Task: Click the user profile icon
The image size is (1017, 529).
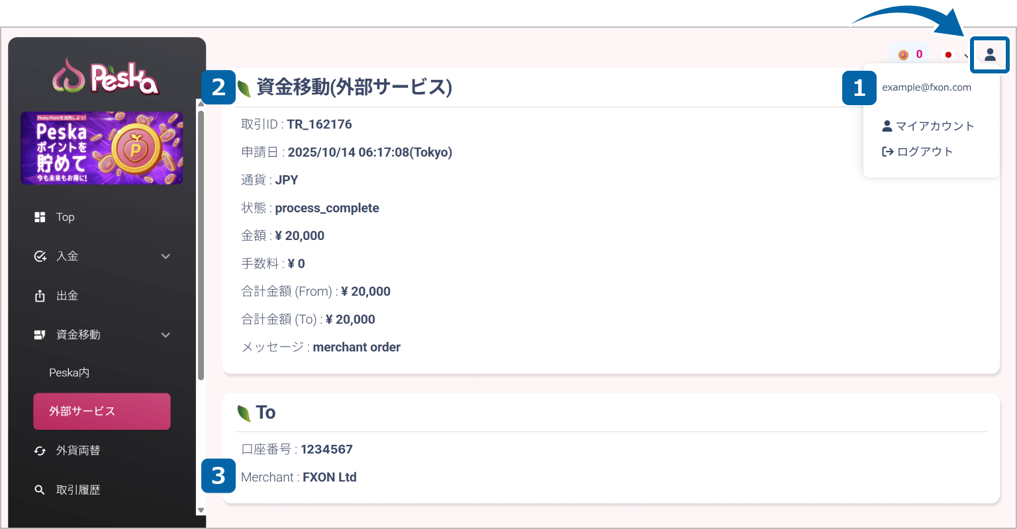Action: (990, 55)
